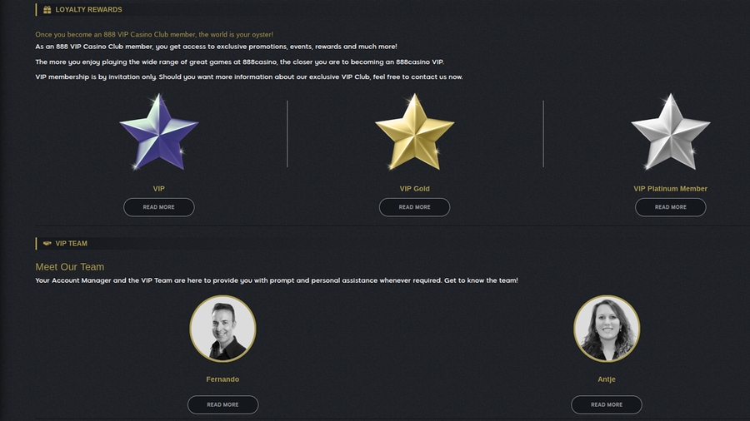Click Fernando's name

pyautogui.click(x=222, y=379)
